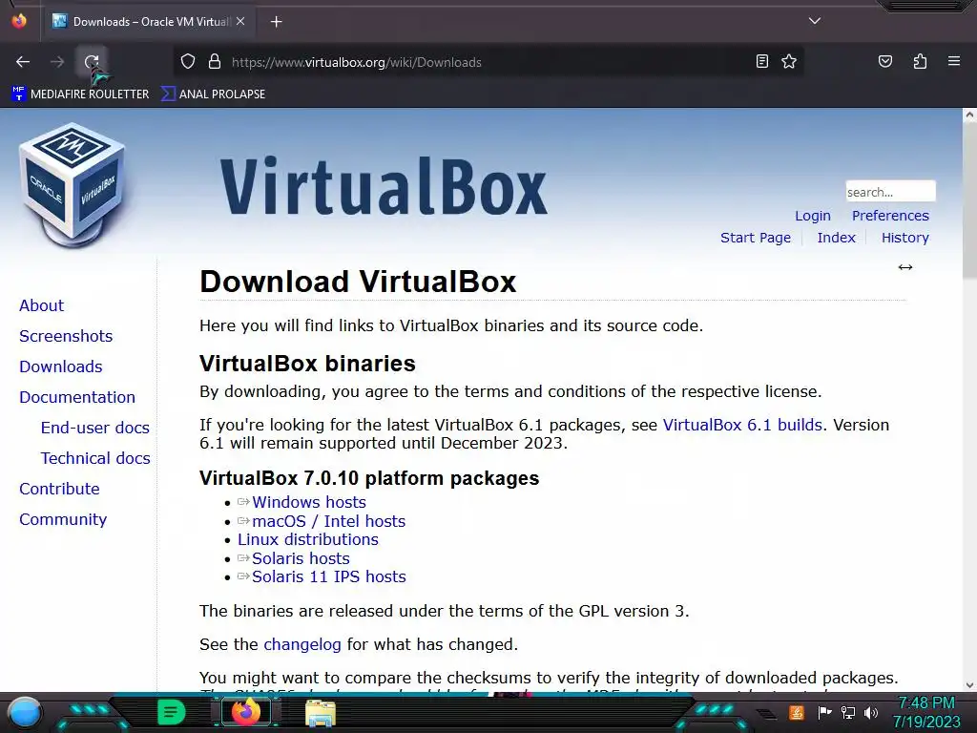
Task: Click the VirtualBox binaries heading
Action: [307, 364]
